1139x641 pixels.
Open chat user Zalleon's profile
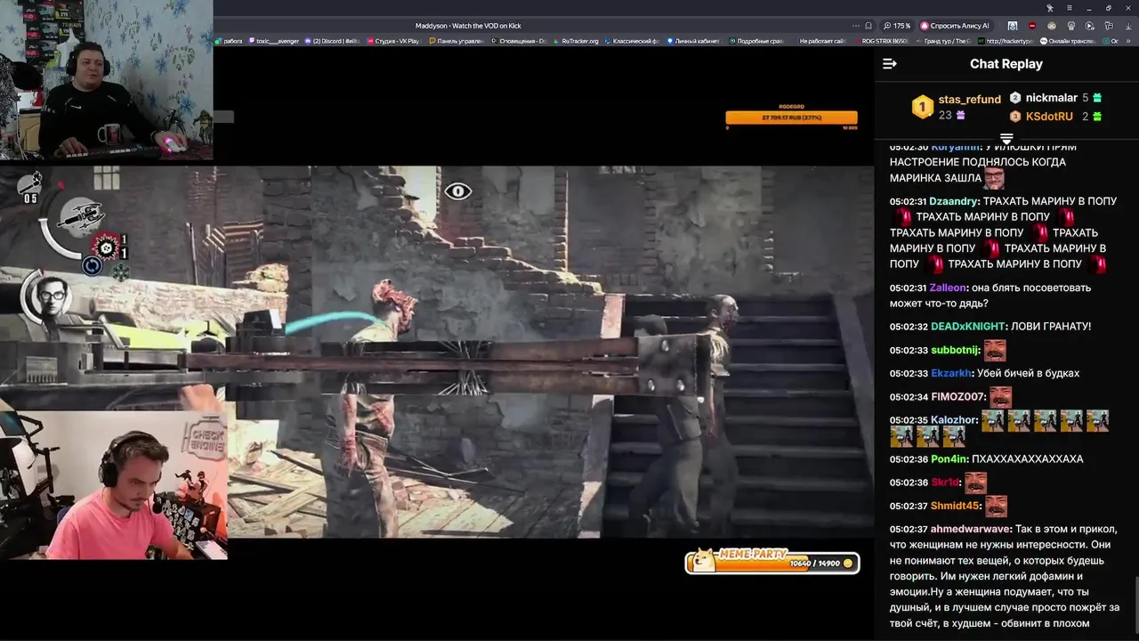point(948,288)
